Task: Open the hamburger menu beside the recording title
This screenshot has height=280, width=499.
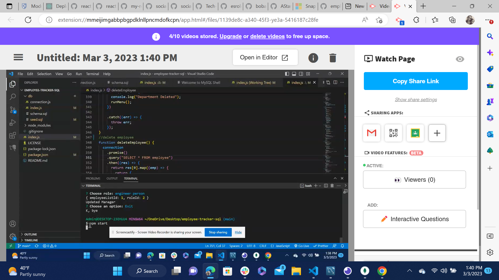Action: (18, 57)
